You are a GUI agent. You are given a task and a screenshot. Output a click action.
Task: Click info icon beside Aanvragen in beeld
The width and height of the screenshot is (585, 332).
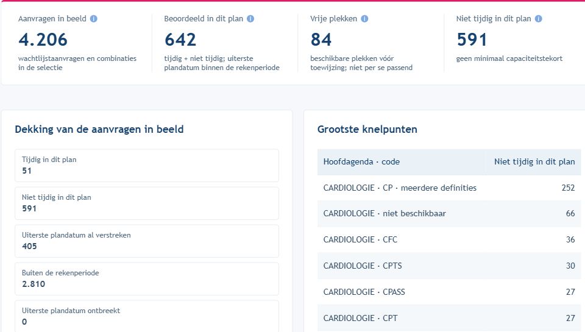(94, 19)
